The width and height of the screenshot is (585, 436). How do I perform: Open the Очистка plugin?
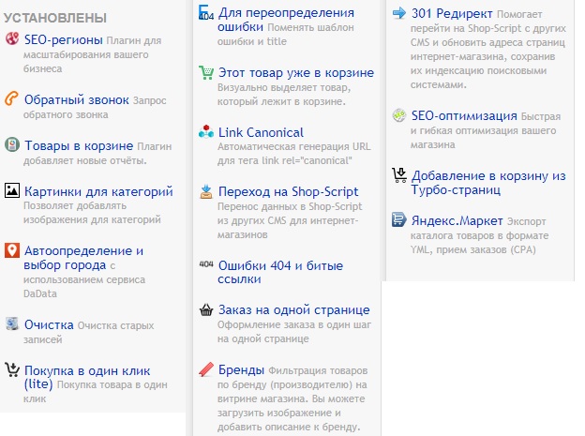pos(49,324)
